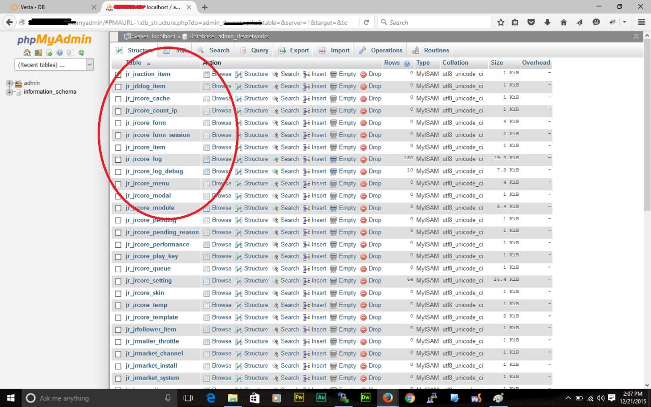Open the Firefox toolbar overflow dropdown arrow
This screenshot has width=651, height=407.
[x=625, y=22]
